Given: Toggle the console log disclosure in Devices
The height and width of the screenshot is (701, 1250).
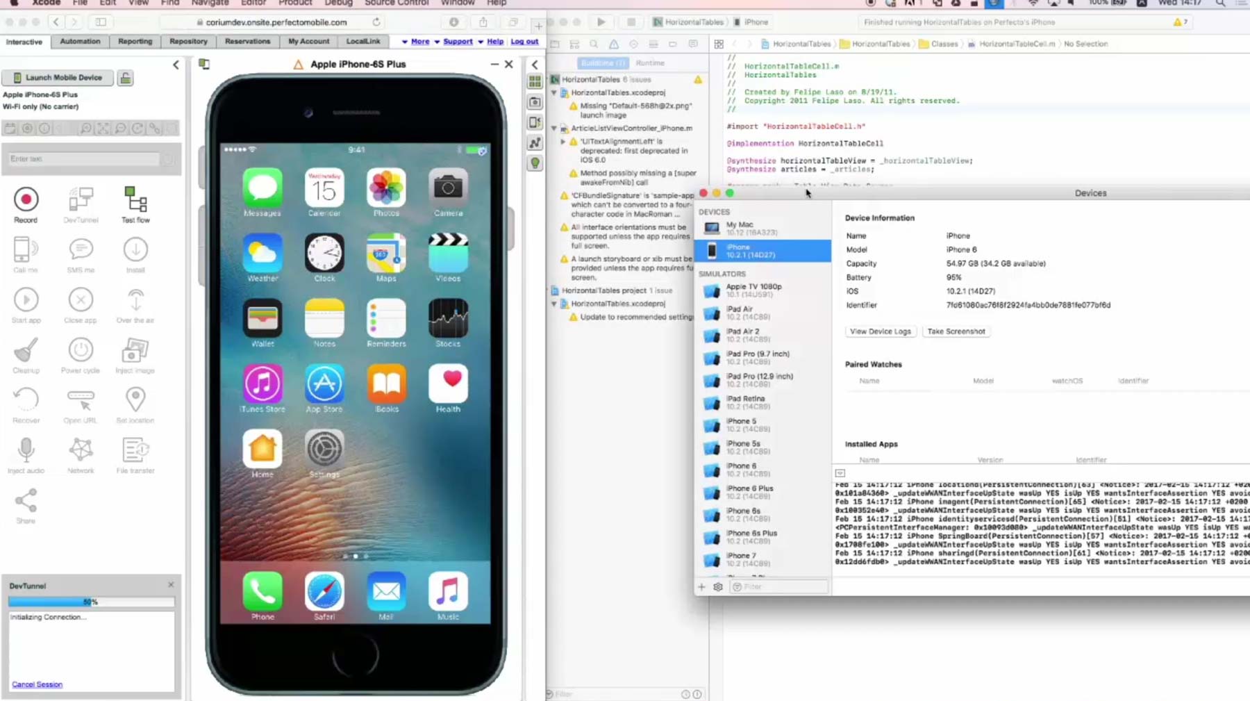Looking at the screenshot, I should coord(840,473).
